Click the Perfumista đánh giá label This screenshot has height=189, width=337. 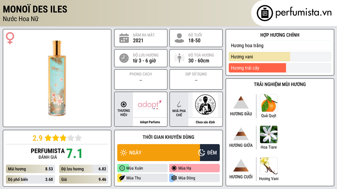[x=48, y=154]
